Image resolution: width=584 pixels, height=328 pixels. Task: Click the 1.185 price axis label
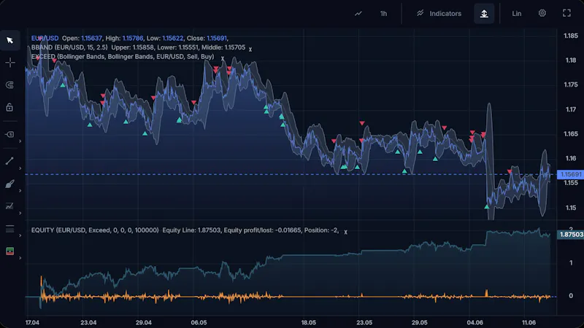click(571, 36)
